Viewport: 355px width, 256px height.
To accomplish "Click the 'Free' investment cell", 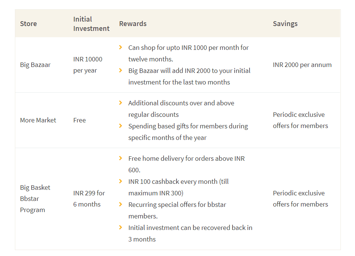I will pyautogui.click(x=79, y=120).
